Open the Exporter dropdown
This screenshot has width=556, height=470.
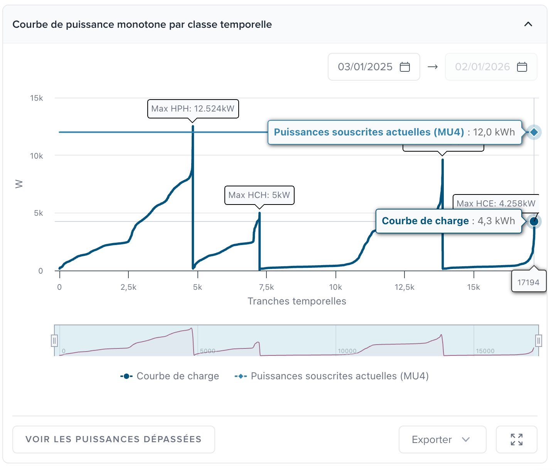pos(442,440)
